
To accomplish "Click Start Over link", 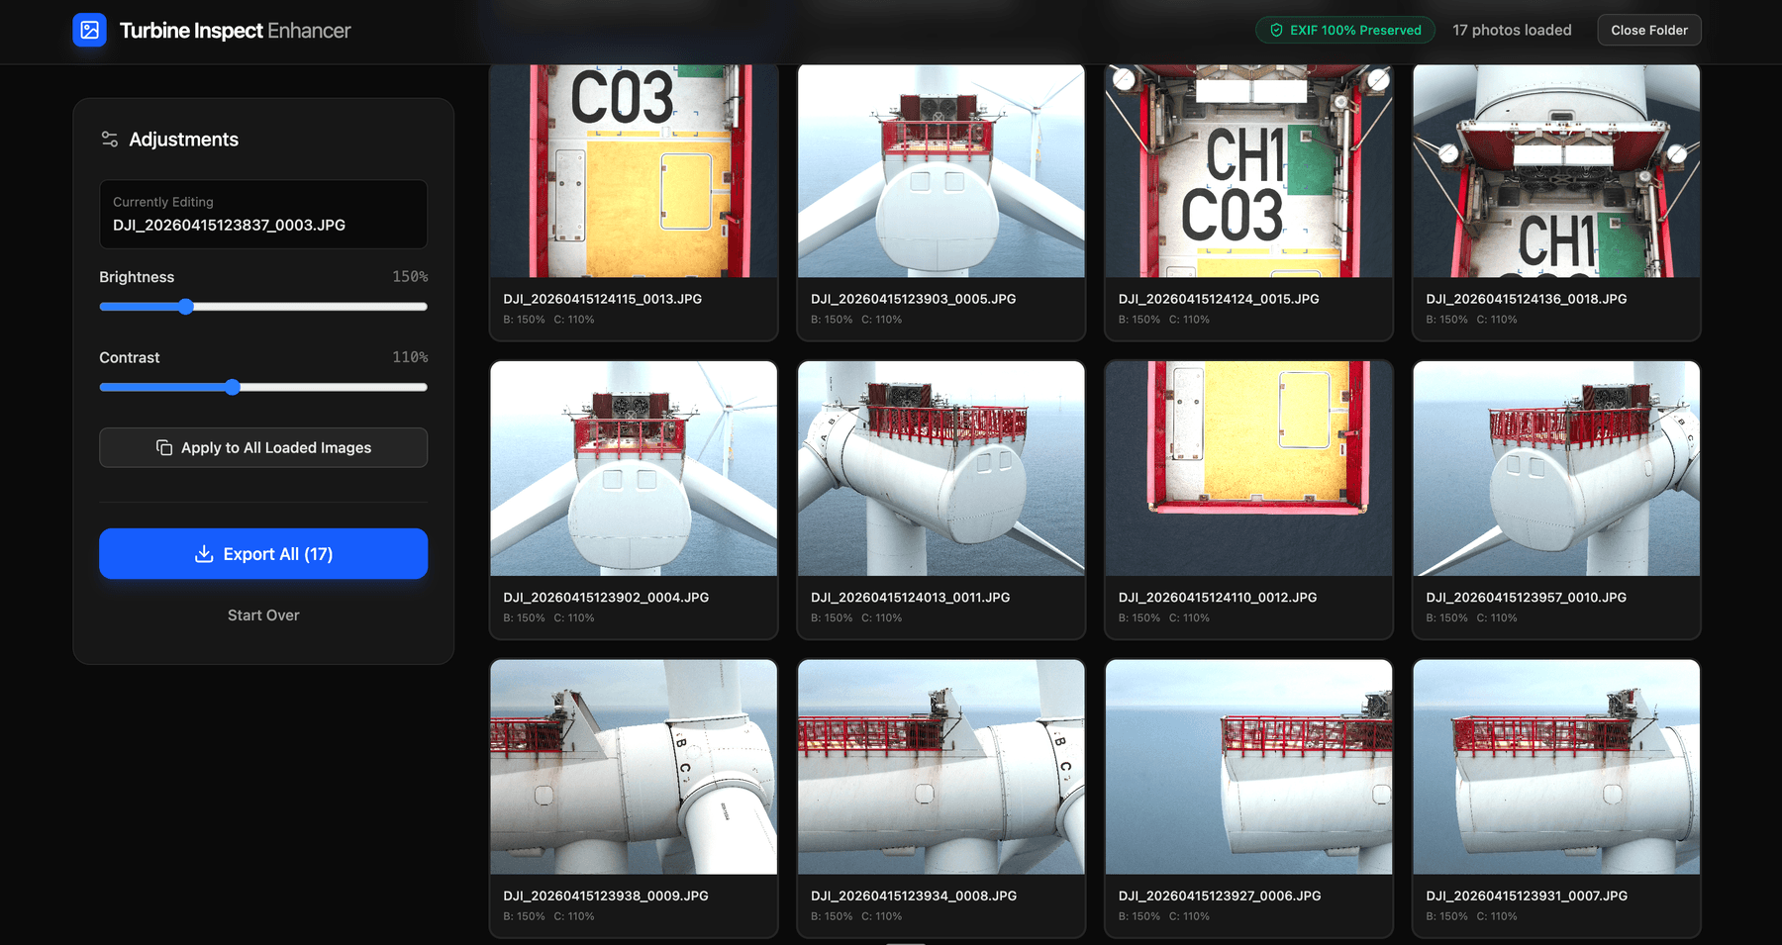I will pyautogui.click(x=263, y=615).
